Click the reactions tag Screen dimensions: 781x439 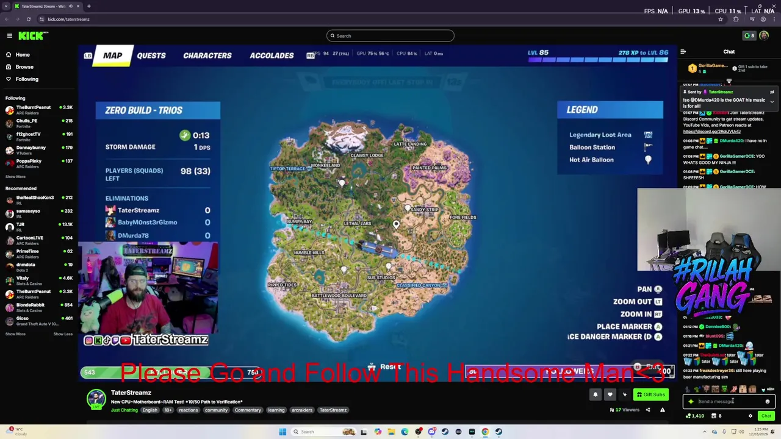pos(188,410)
